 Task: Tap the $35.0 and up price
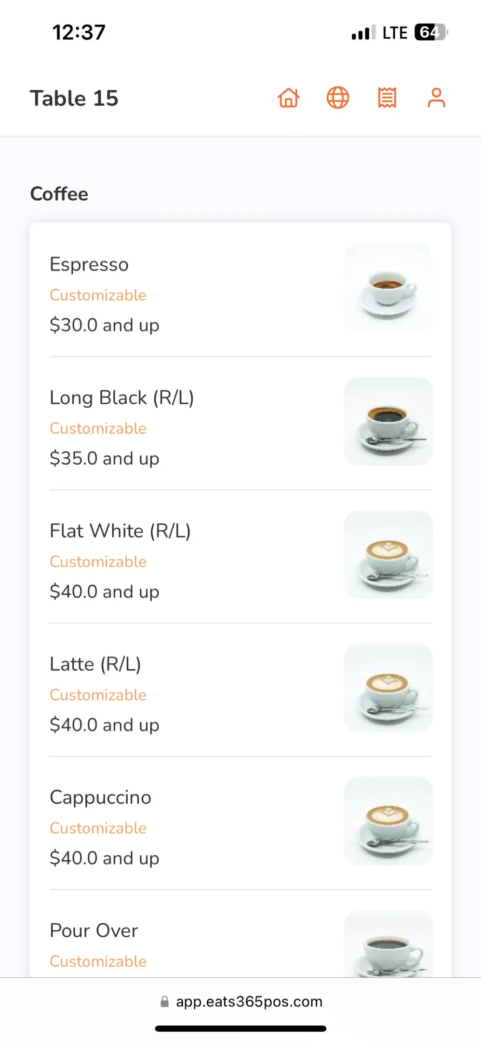coord(104,458)
